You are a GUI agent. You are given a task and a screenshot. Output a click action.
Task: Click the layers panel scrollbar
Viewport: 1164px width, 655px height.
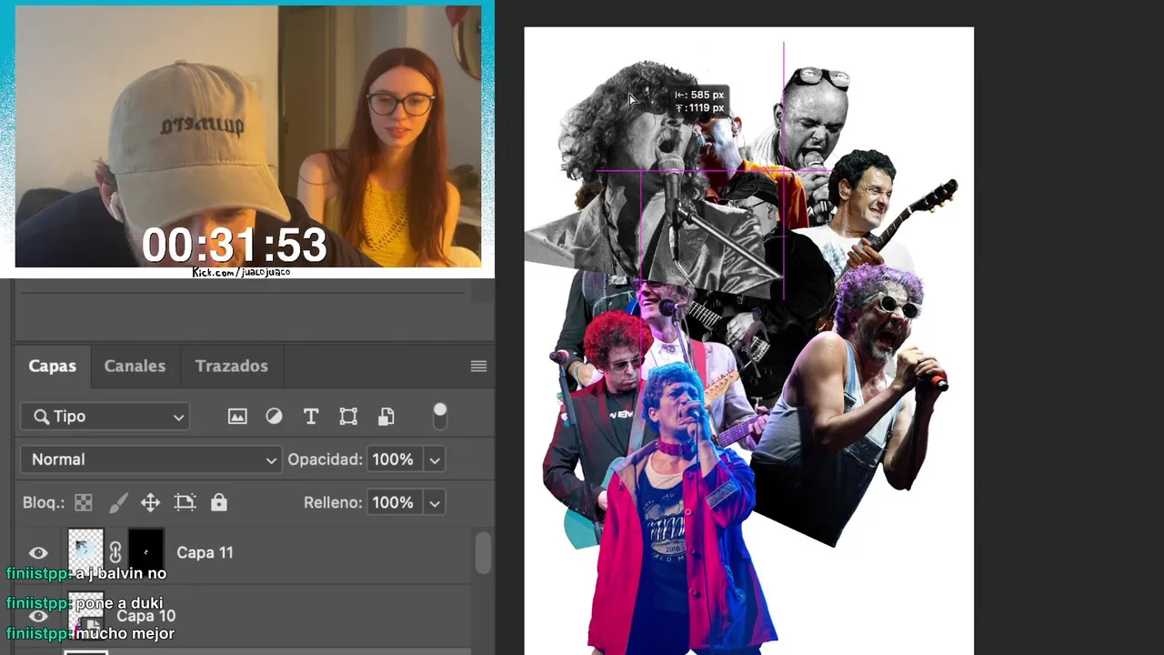point(482,552)
